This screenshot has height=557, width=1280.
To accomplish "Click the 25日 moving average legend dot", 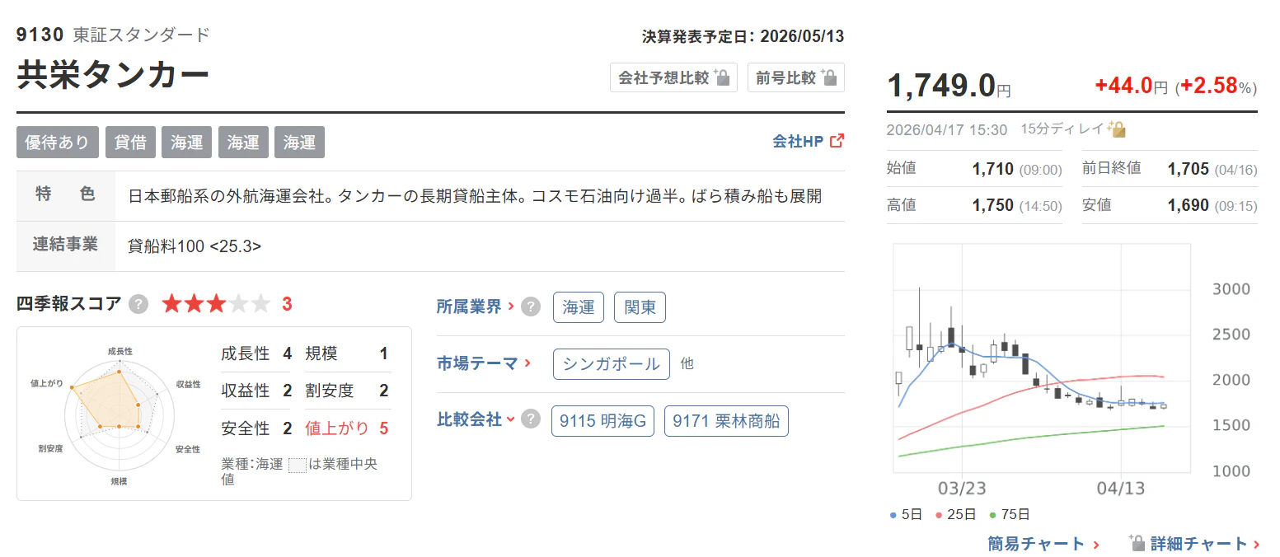I will tap(940, 515).
